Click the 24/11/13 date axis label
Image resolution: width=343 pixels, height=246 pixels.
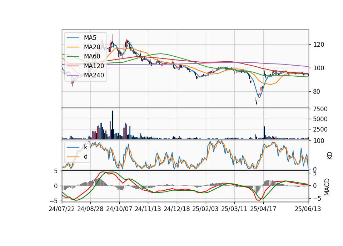point(148,209)
